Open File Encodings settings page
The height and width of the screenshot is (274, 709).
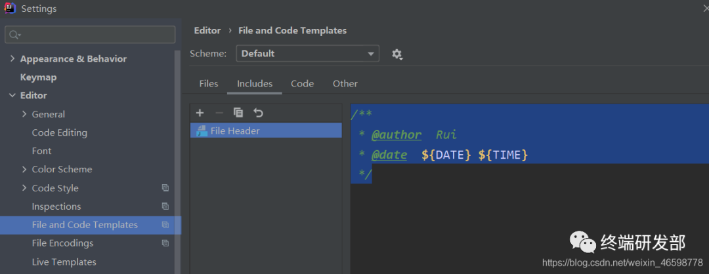coord(63,243)
